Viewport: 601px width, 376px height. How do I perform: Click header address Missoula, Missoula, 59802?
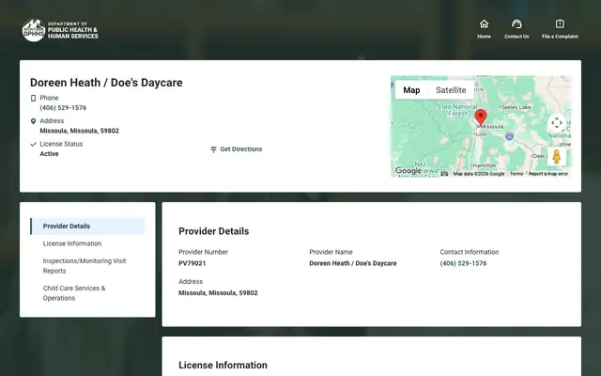[x=79, y=131]
